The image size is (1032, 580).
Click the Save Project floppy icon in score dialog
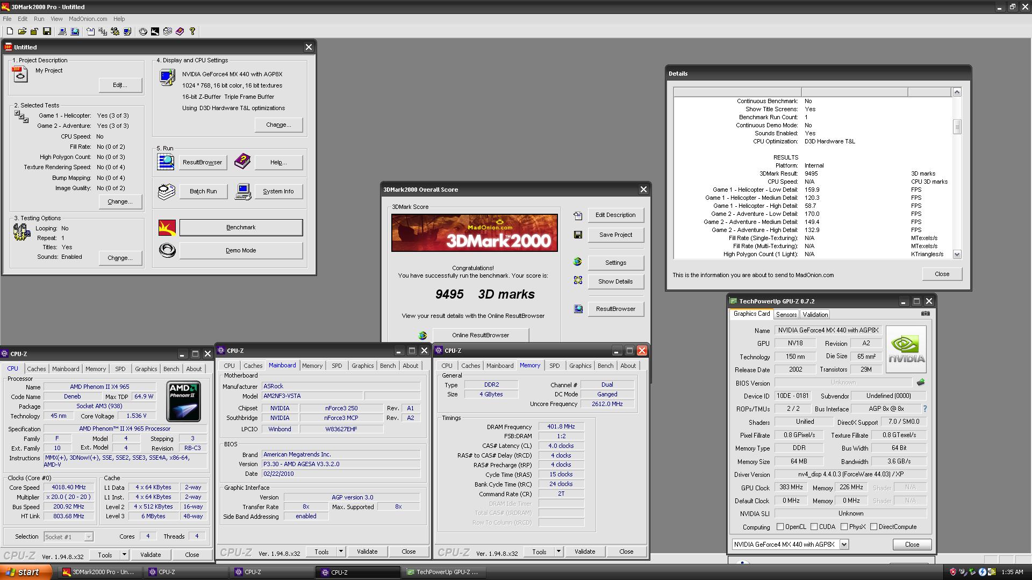coord(578,235)
